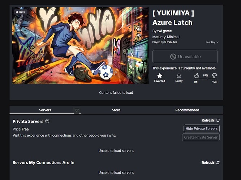
Task: Open the server filter icon
Action: [77, 110]
